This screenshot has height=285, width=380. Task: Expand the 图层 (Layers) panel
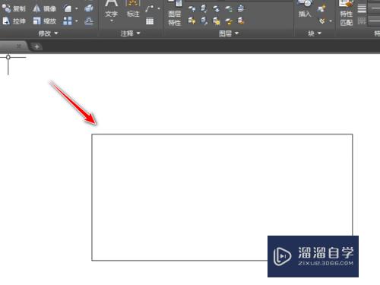[229, 33]
